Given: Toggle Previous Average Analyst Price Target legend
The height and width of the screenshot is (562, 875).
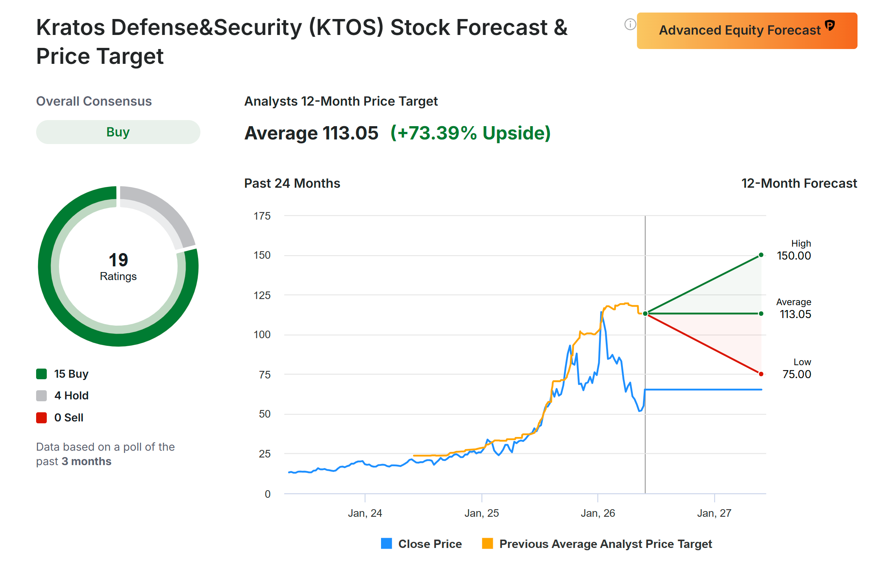Looking at the screenshot, I should click(597, 544).
